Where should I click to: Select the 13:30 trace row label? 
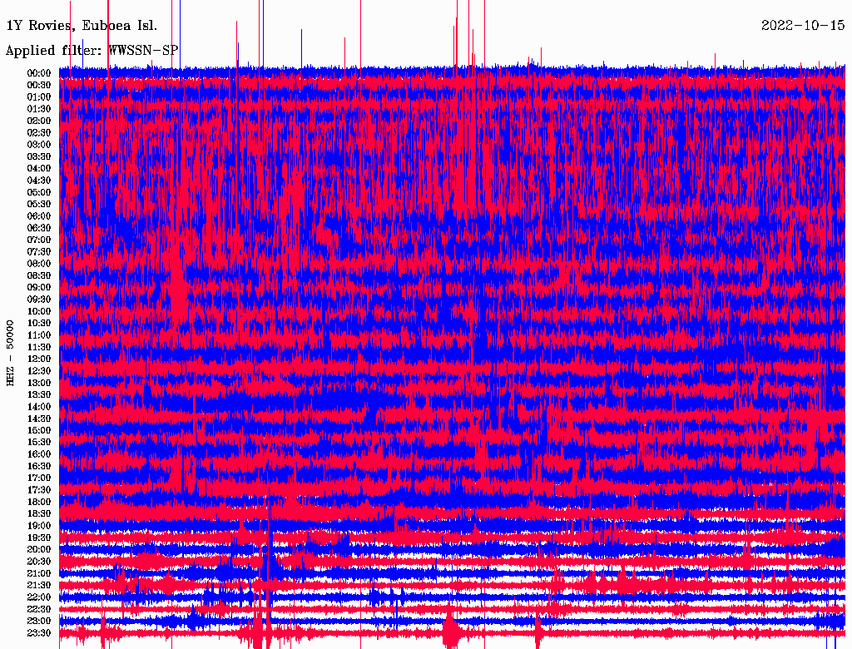39,394
